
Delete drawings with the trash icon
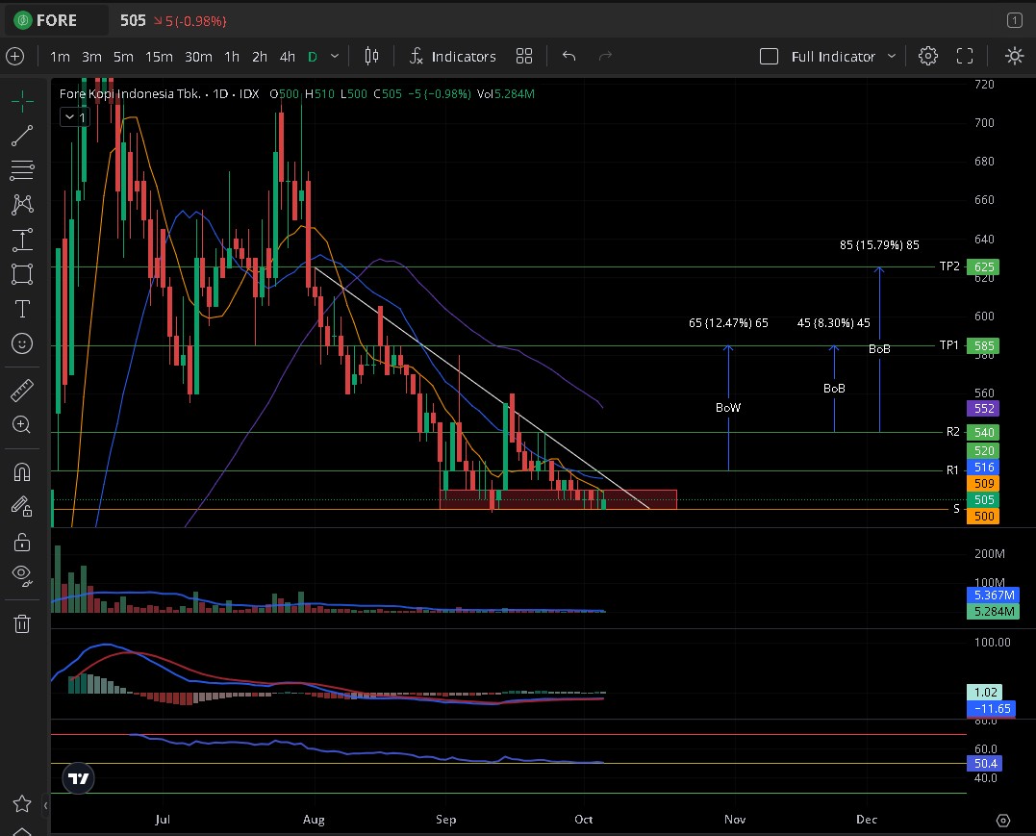(22, 623)
